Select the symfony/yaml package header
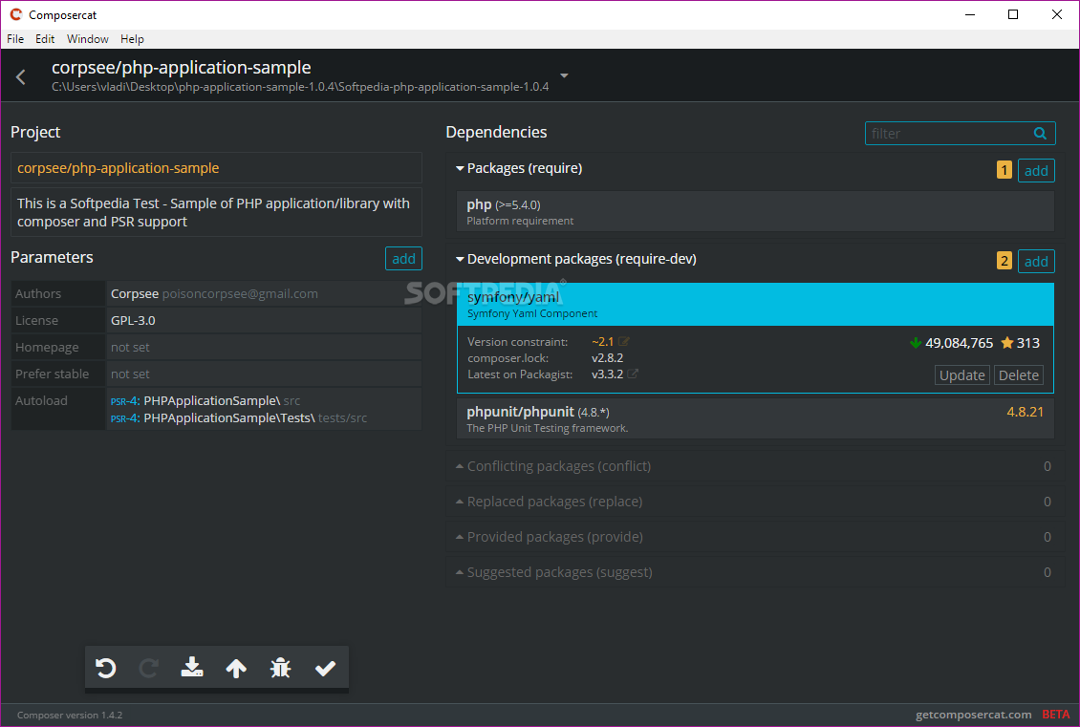 pyautogui.click(x=756, y=305)
